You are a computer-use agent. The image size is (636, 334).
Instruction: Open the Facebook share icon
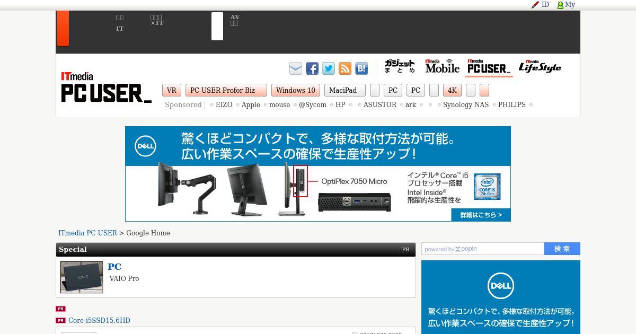[x=312, y=68]
